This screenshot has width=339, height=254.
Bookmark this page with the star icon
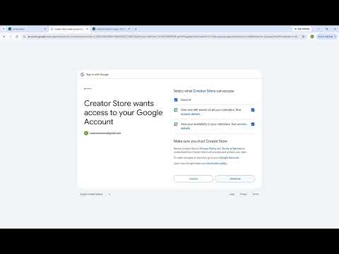click(304, 37)
